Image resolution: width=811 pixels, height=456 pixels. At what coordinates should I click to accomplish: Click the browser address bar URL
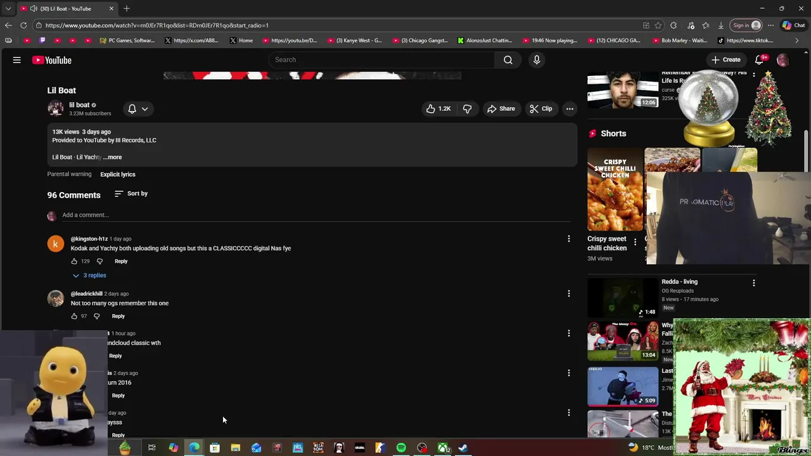[x=157, y=25]
